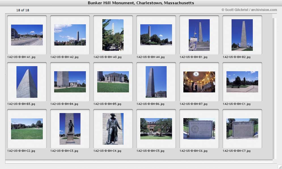The image size is (282, 169).
Task: Select thumbnail 1A2-US-B-BH-B1.jpg with steps
Action: 199,35
